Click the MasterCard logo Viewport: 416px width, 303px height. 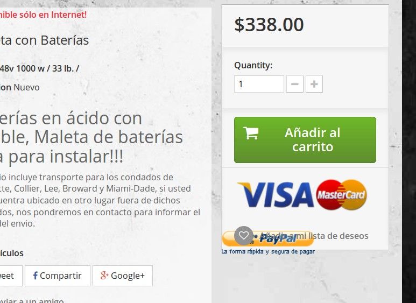[x=341, y=195]
